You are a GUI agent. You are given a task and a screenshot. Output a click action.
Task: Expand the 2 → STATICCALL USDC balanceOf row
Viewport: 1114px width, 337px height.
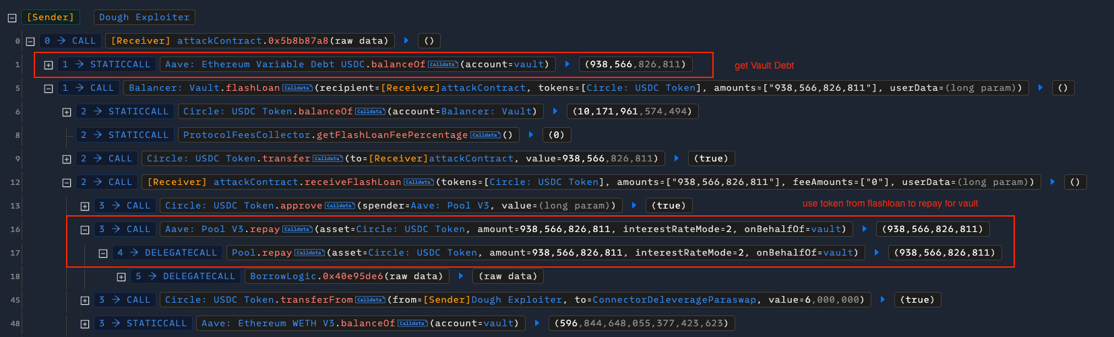67,112
